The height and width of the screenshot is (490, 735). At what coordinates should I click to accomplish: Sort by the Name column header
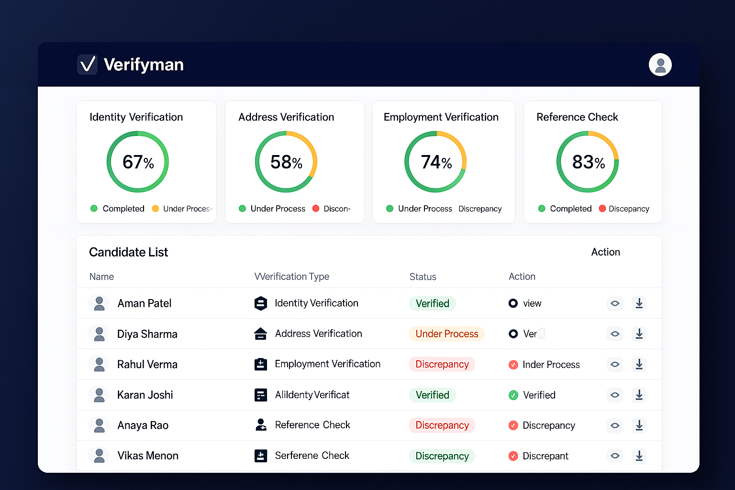pyautogui.click(x=101, y=277)
